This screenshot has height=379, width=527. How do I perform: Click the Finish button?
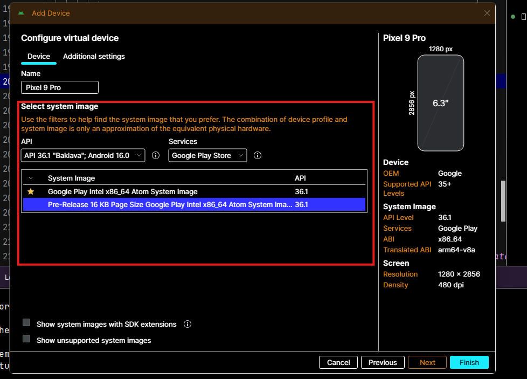click(469, 362)
